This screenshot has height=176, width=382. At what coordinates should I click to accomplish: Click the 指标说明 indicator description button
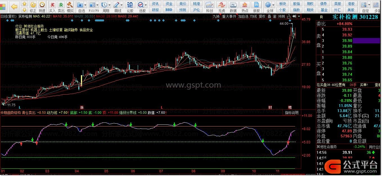click(x=291, y=113)
